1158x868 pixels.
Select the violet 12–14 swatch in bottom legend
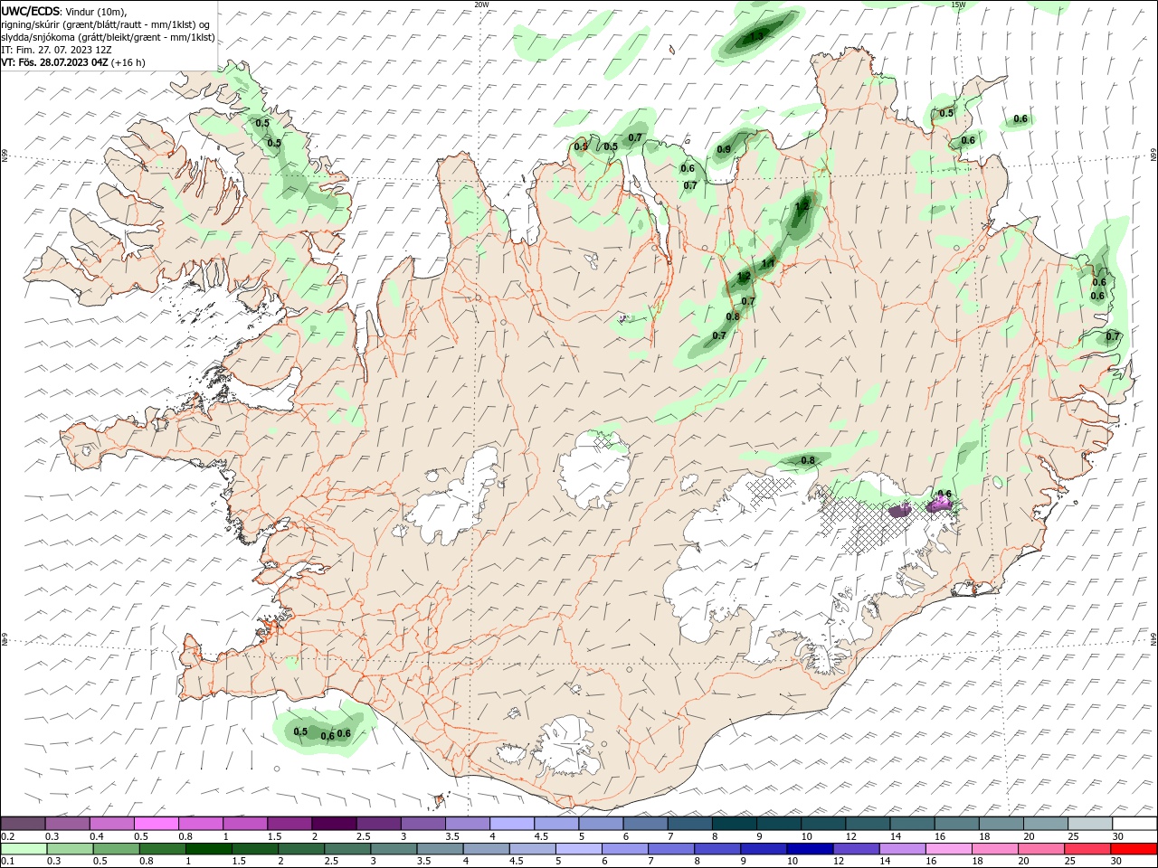pos(857,849)
